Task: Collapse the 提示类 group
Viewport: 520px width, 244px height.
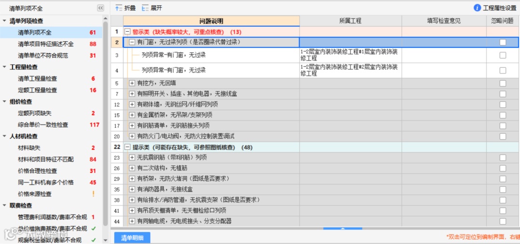Action: (x=127, y=147)
